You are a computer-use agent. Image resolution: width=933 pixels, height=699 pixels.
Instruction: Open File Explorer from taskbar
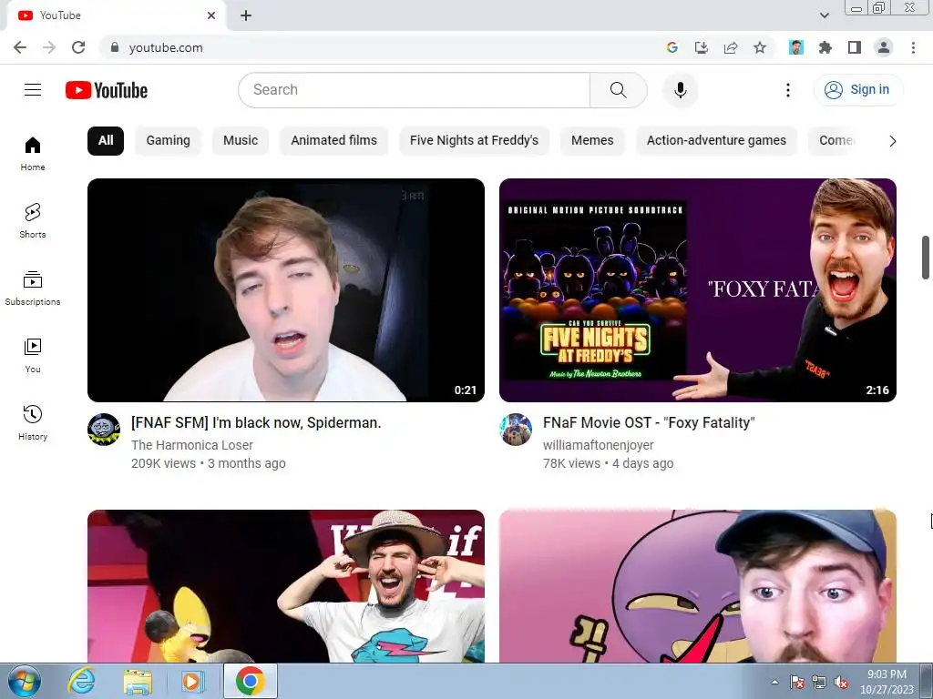(138, 681)
